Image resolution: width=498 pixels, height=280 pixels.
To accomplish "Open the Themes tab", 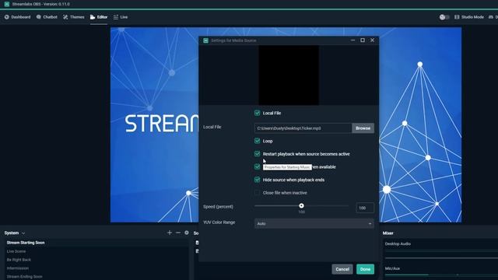I will (73, 17).
